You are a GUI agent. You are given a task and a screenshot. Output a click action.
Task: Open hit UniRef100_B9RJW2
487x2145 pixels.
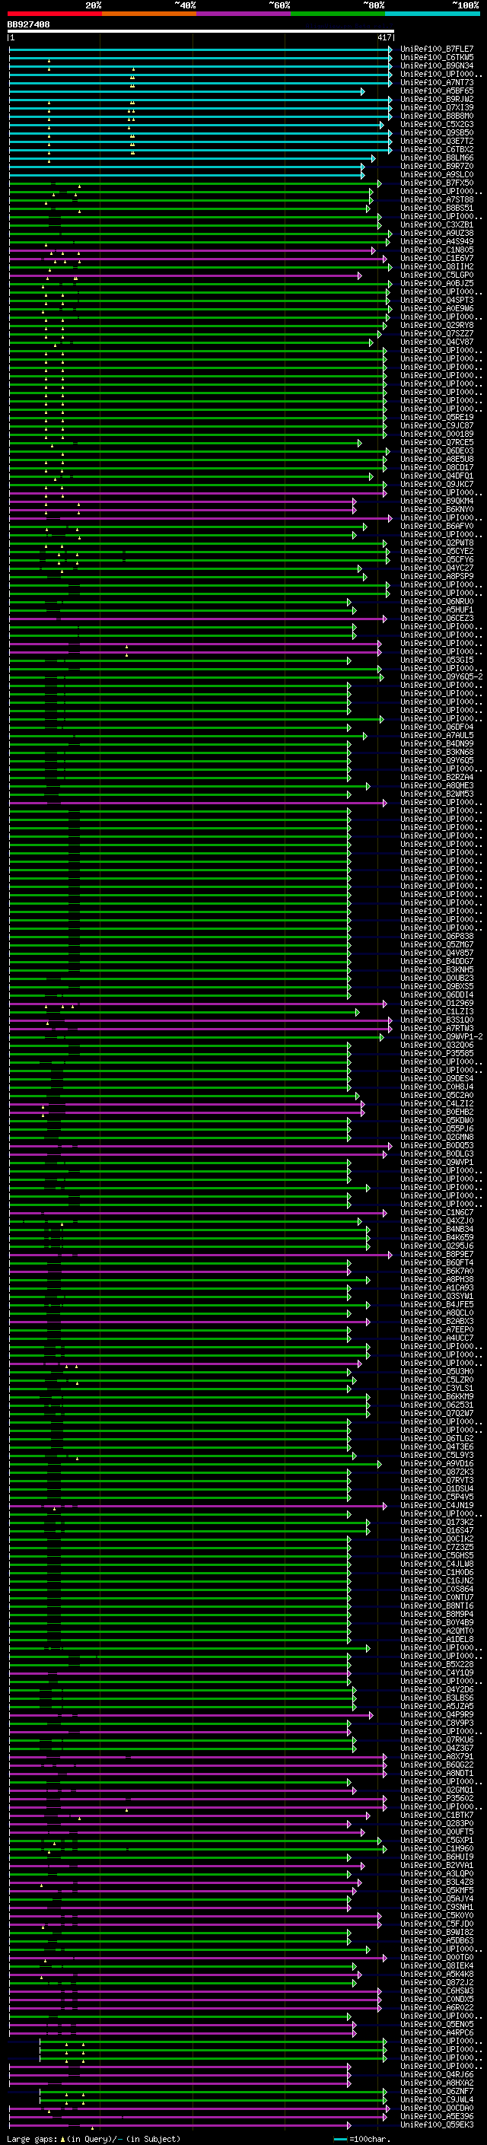pos(437,99)
